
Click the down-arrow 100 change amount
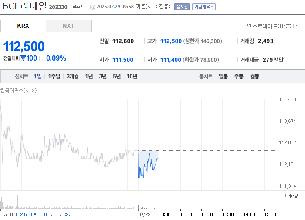click(29, 58)
